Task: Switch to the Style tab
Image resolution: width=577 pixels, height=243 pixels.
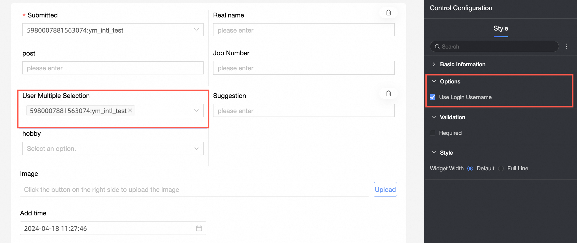Action: click(501, 28)
